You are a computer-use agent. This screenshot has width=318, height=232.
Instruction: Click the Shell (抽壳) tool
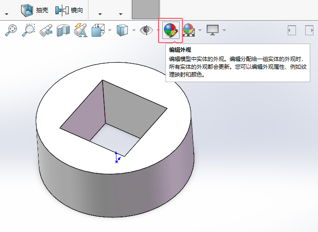pyautogui.click(x=34, y=10)
